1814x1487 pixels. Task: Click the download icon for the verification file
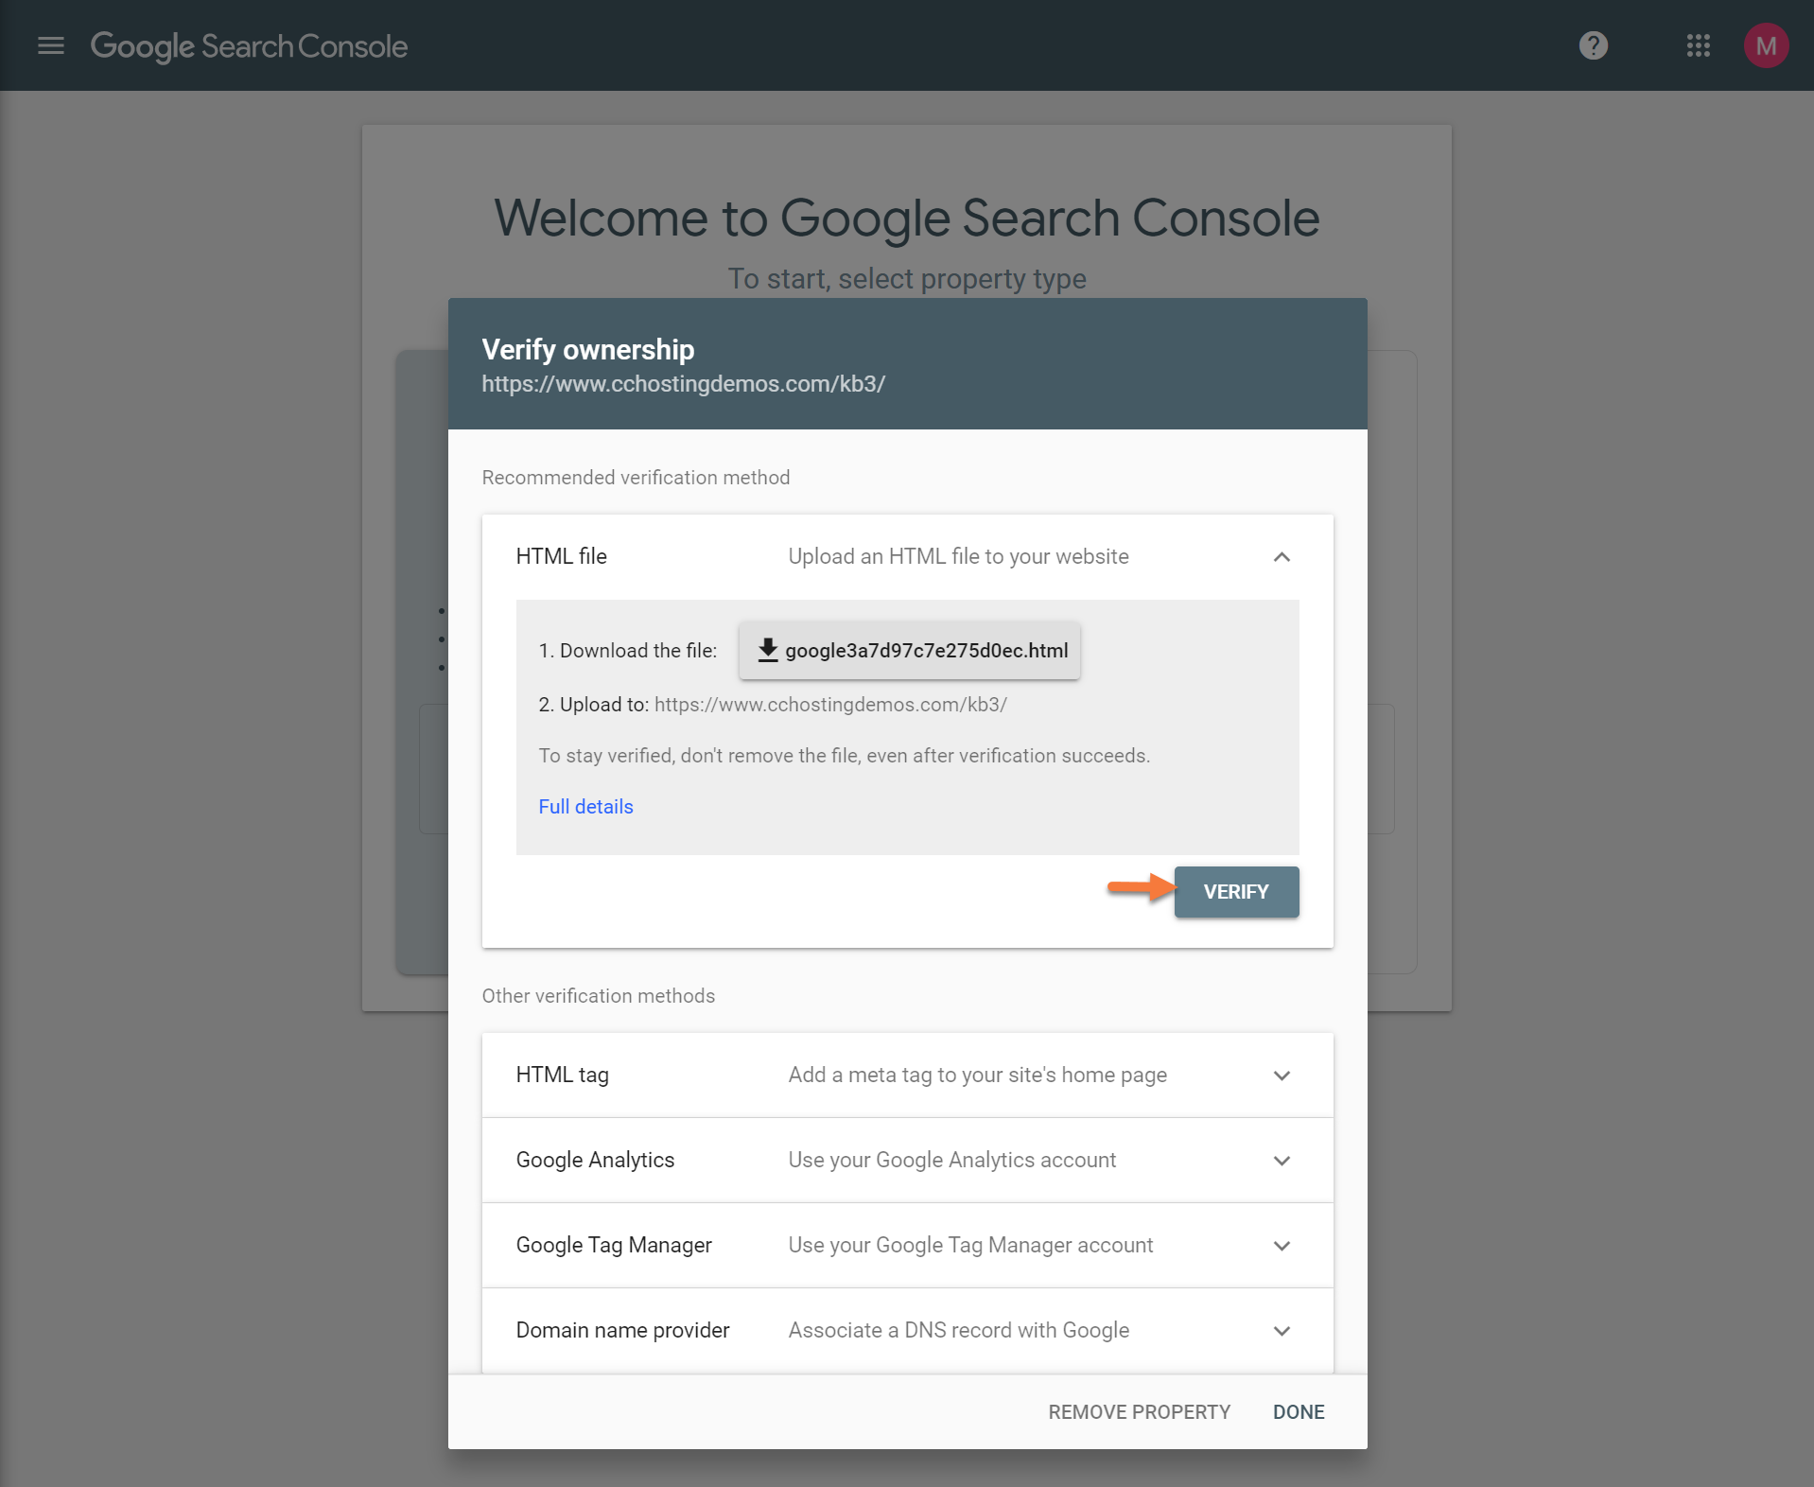click(768, 650)
